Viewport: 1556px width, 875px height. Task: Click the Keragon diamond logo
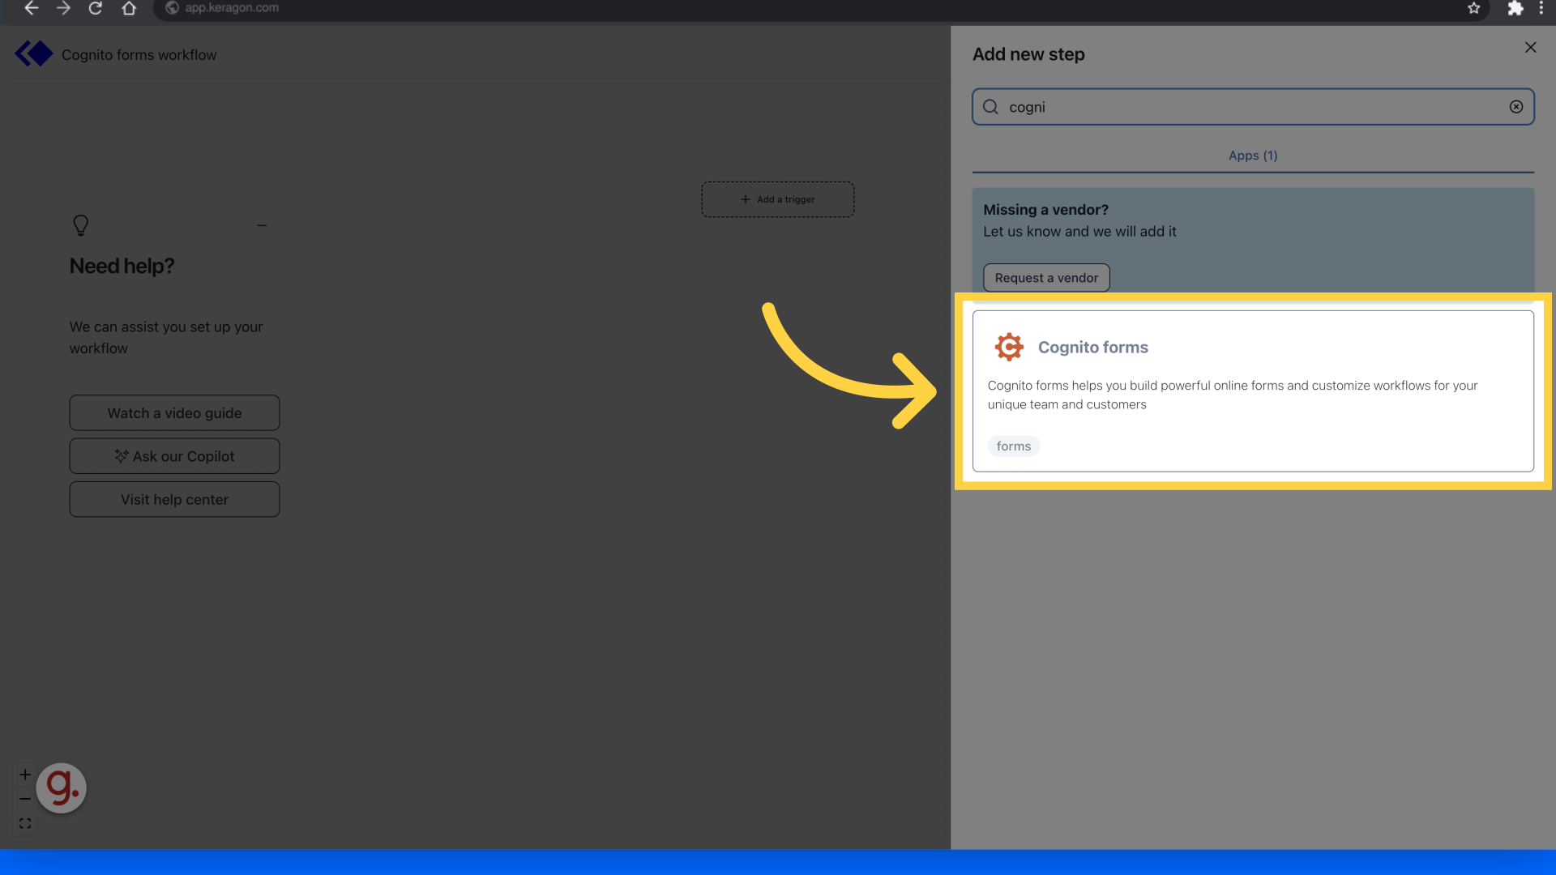click(33, 53)
